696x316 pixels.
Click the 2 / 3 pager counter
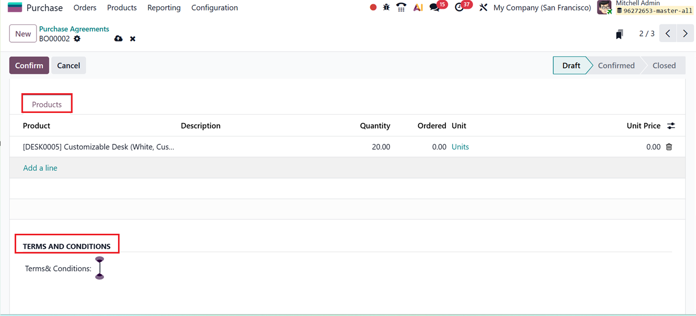tap(646, 34)
